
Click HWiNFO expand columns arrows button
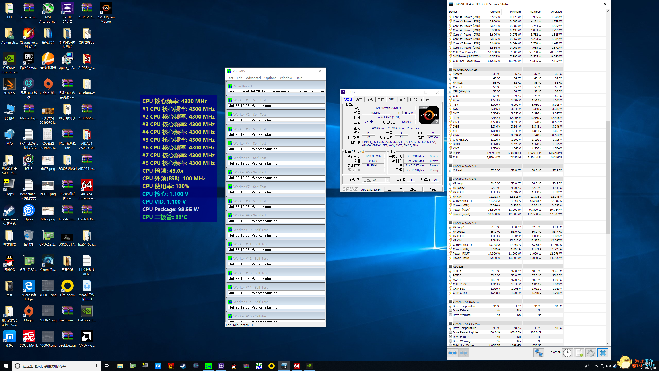tap(453, 353)
